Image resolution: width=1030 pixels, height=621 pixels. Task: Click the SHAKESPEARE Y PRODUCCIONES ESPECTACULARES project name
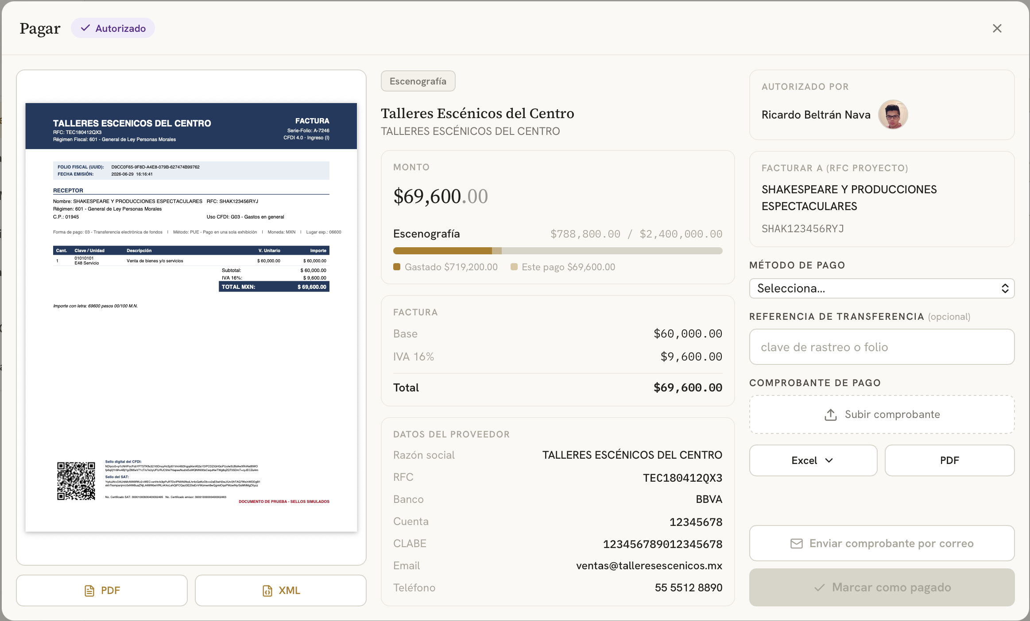tap(849, 198)
